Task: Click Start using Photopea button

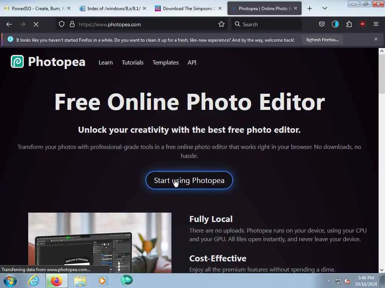Action: pyautogui.click(x=189, y=180)
